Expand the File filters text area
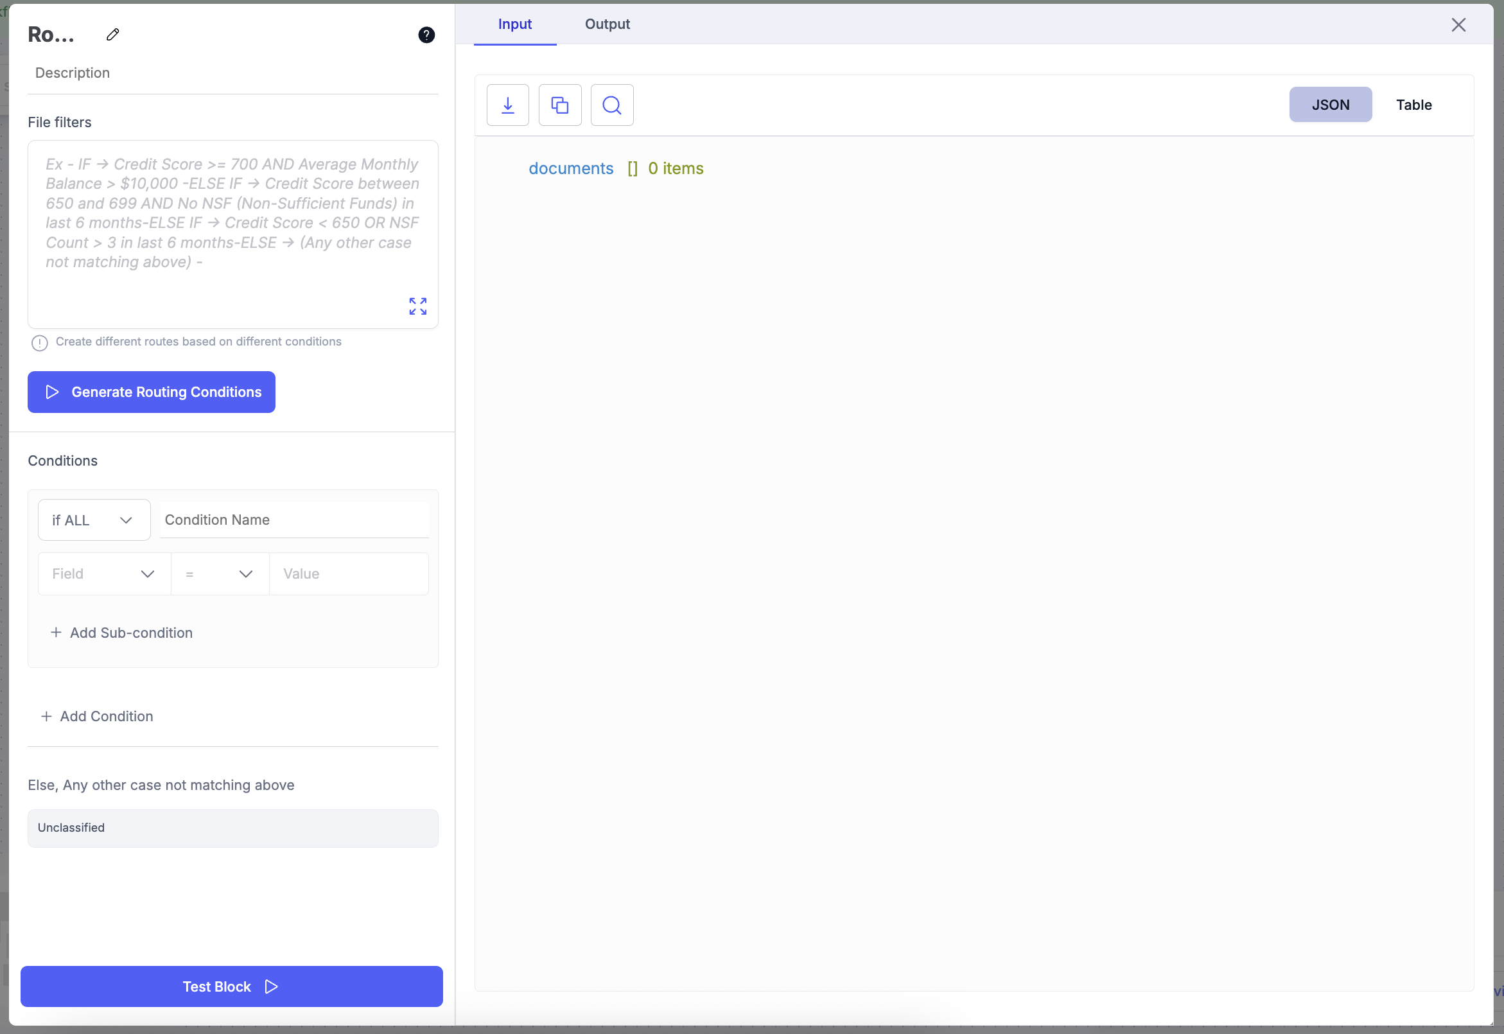 [x=418, y=306]
